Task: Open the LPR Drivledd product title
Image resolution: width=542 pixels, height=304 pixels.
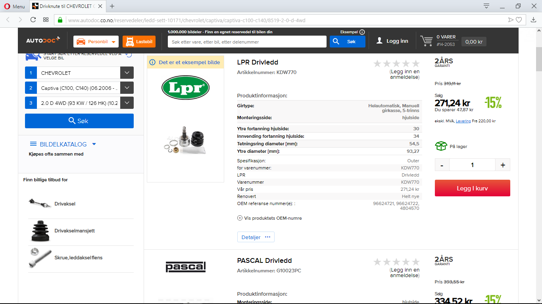Action: point(258,62)
